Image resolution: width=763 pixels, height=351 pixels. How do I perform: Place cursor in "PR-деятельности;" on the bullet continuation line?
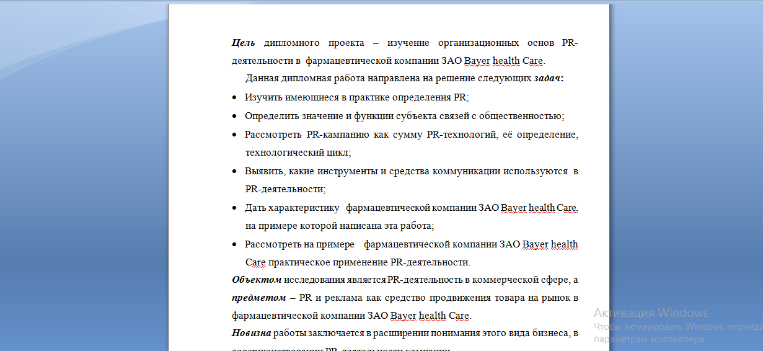point(285,189)
